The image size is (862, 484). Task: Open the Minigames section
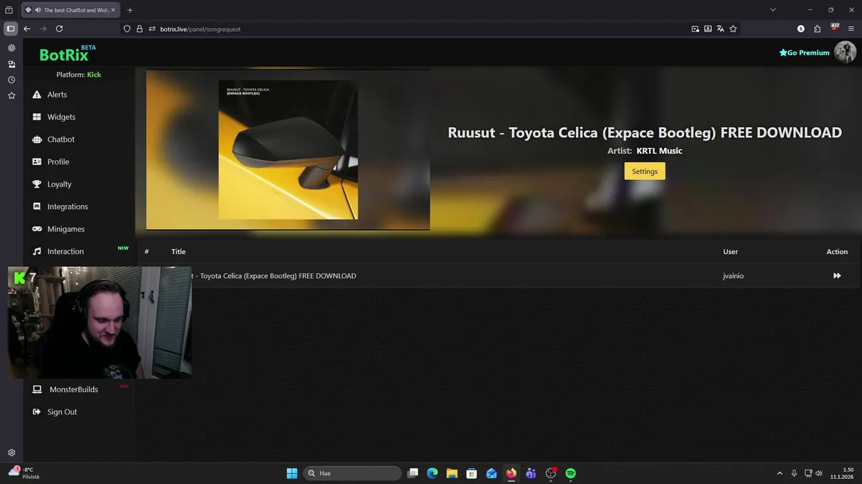66,229
